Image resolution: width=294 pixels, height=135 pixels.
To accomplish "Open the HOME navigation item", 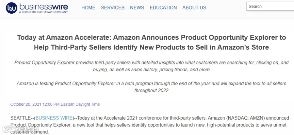I will [88, 8].
